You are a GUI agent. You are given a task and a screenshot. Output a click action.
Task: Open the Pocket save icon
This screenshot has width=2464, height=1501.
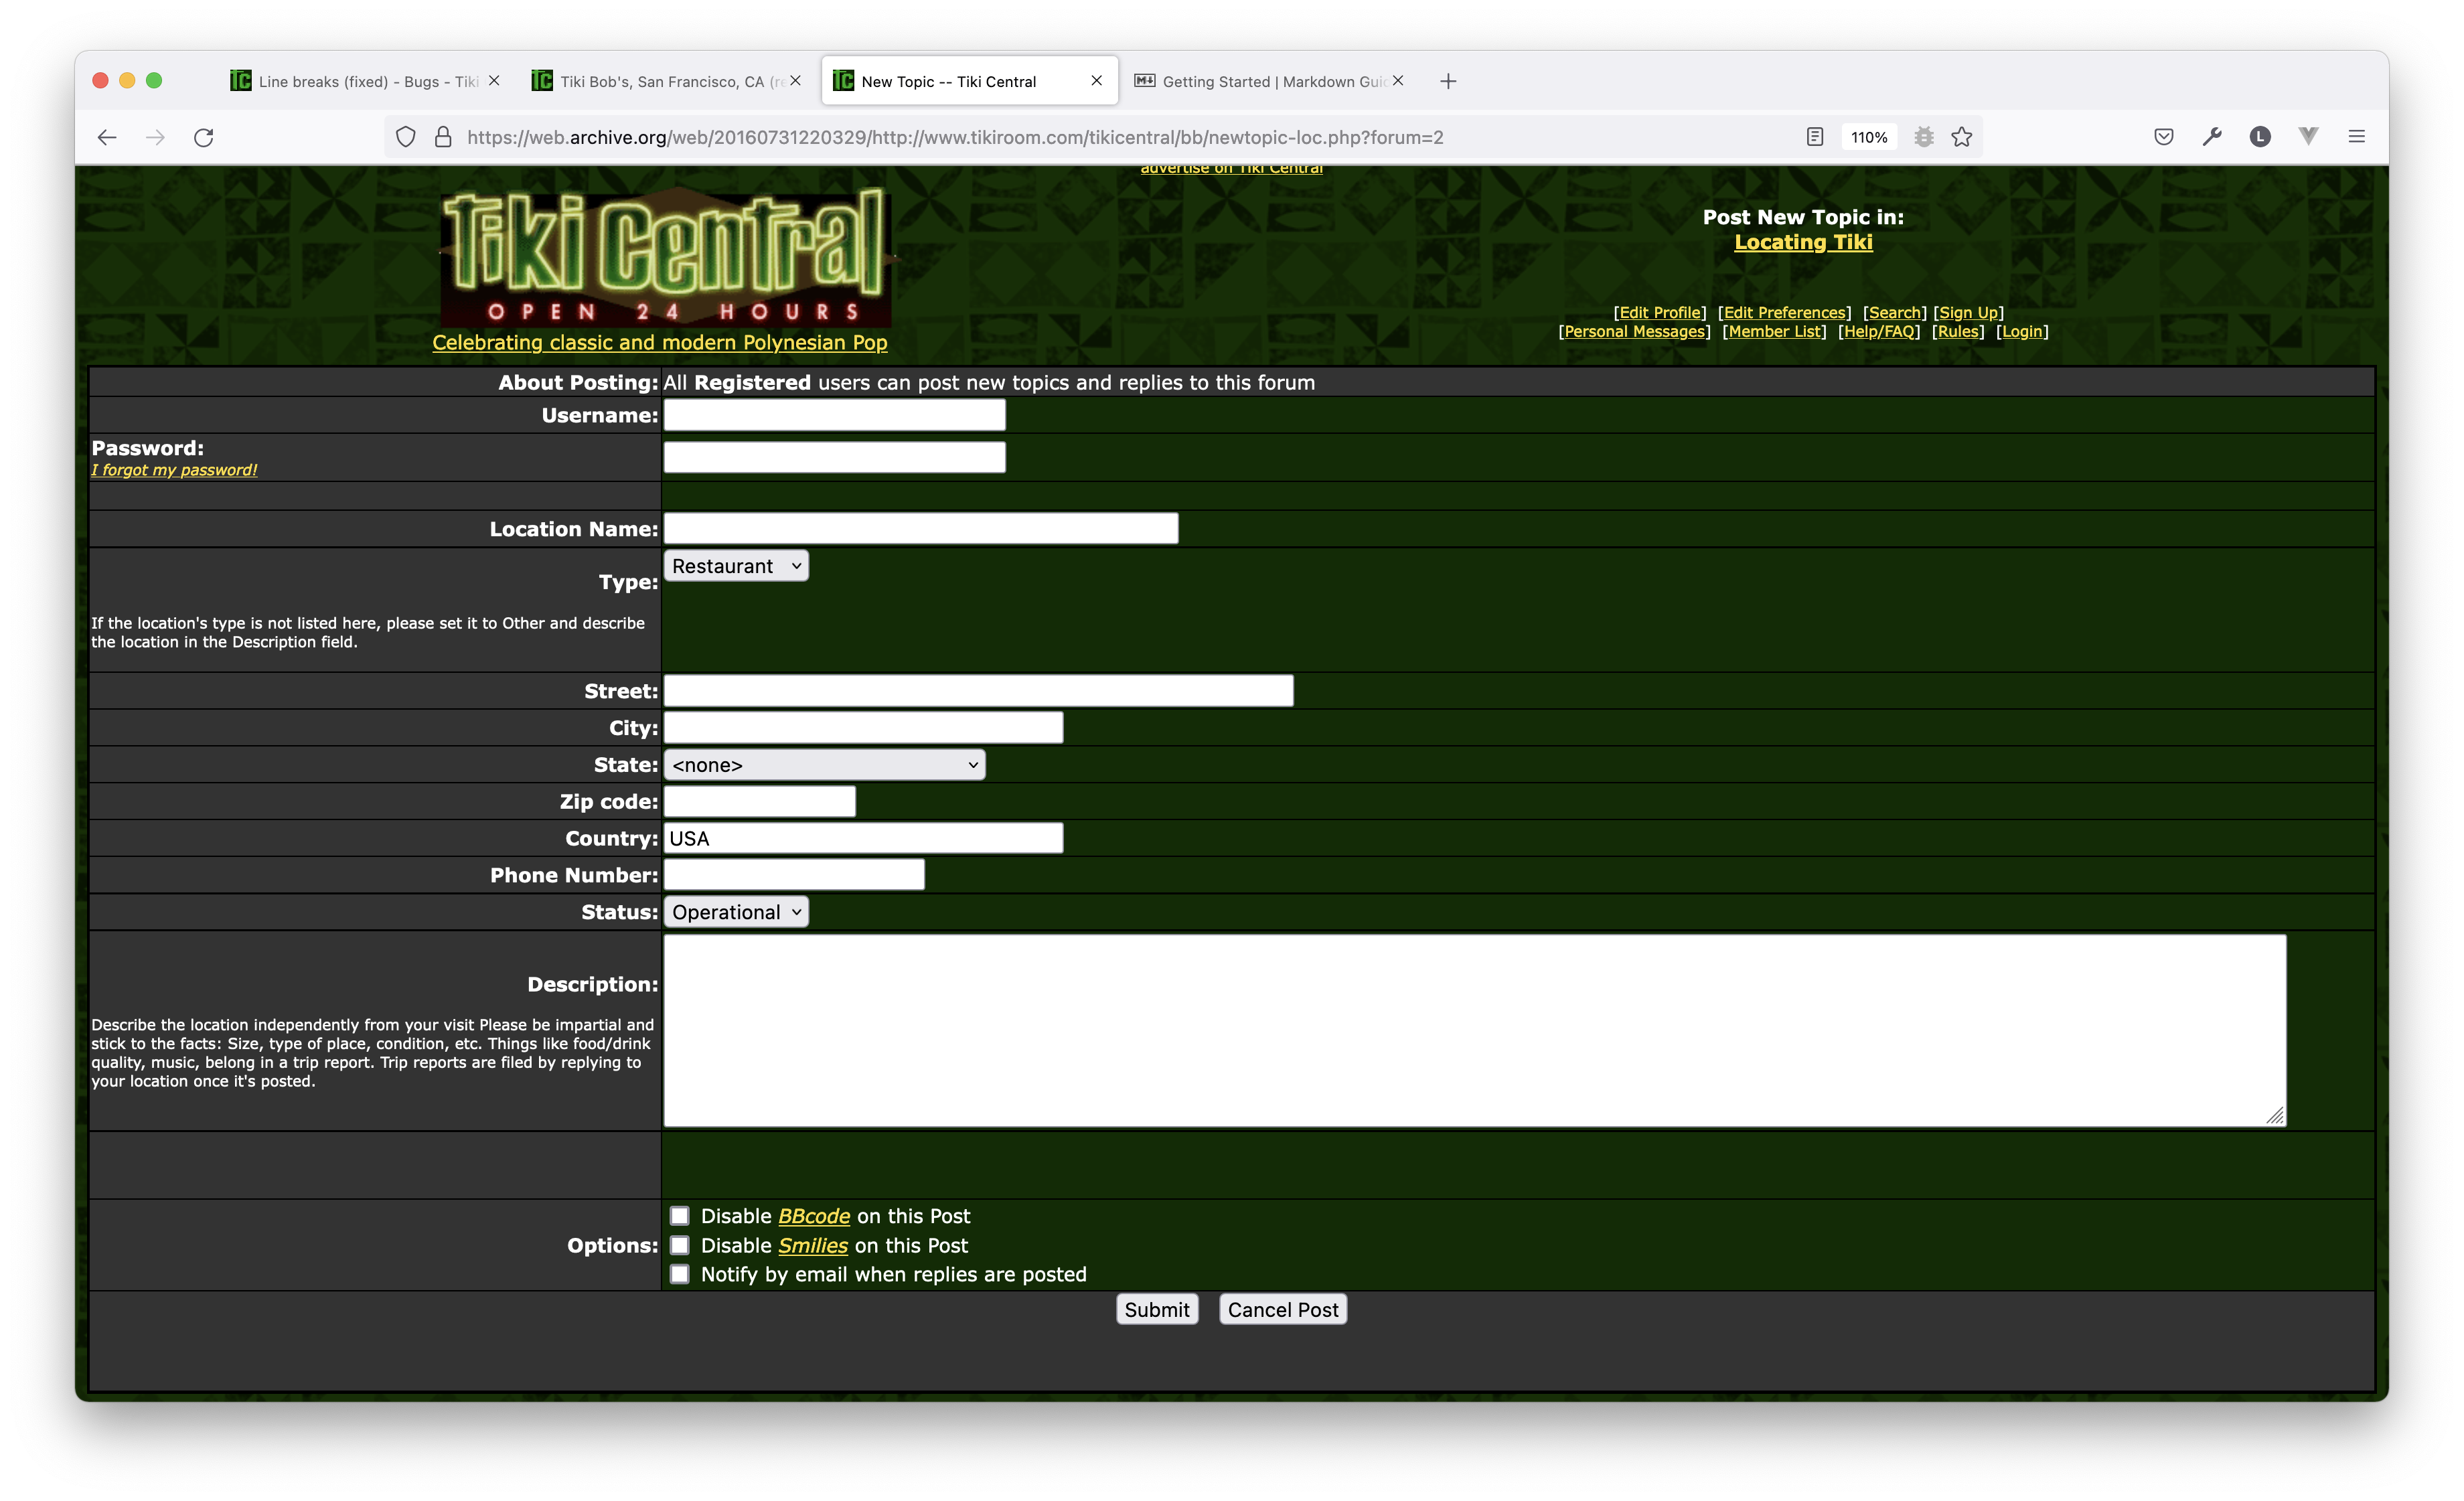click(2163, 137)
